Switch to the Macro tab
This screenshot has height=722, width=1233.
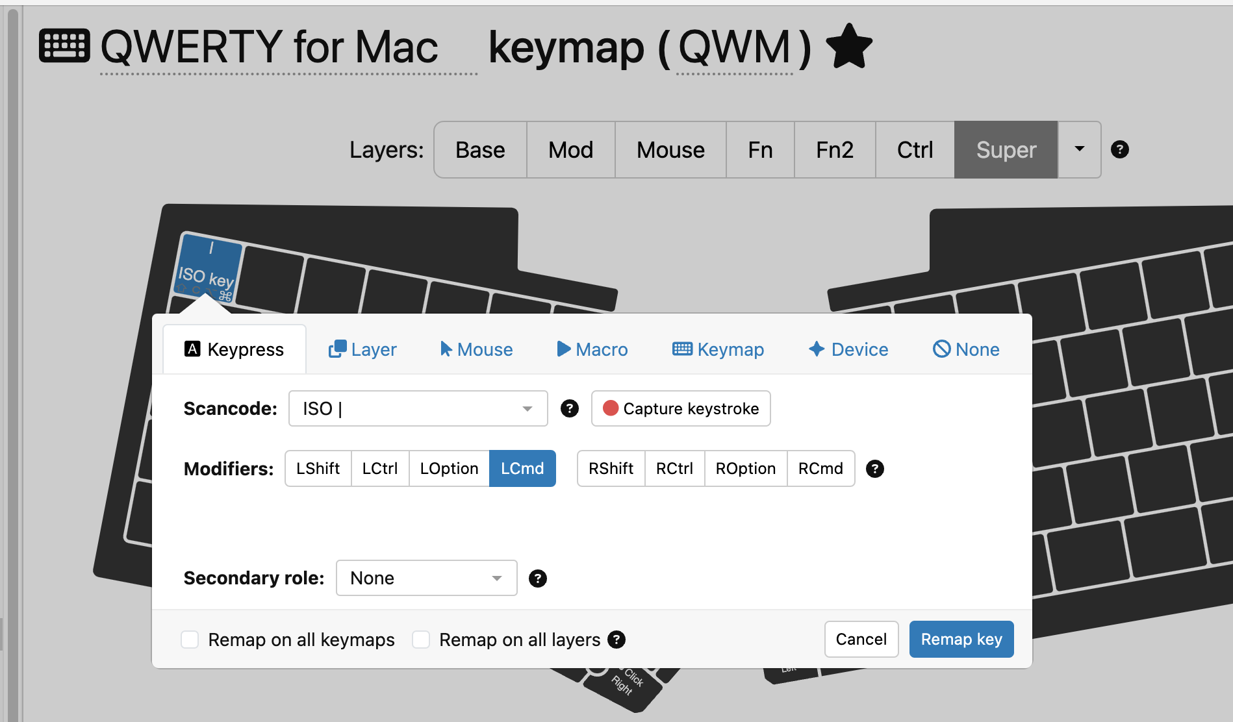[592, 349]
